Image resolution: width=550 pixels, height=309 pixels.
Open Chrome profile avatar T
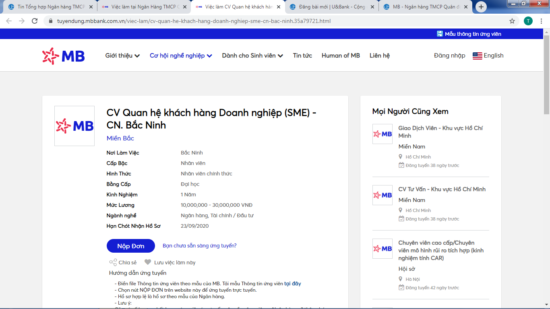point(528,21)
